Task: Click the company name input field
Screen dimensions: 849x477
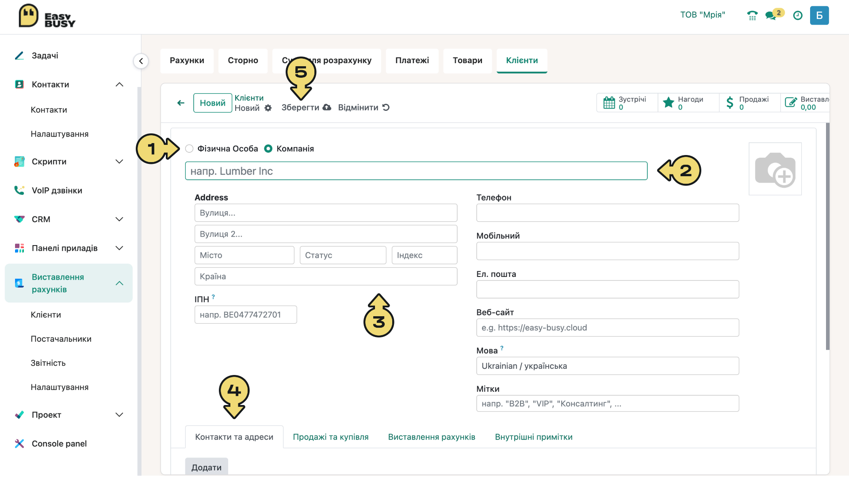Action: point(416,171)
